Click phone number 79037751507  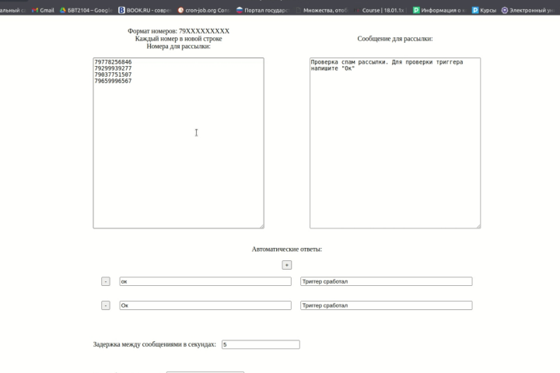[113, 75]
